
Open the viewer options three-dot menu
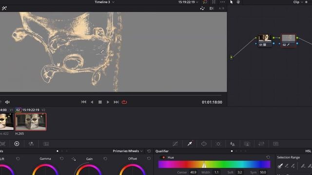tap(222, 2)
